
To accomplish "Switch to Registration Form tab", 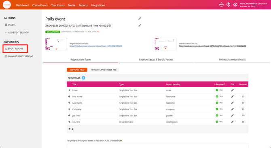I will pyautogui.click(x=80, y=60).
